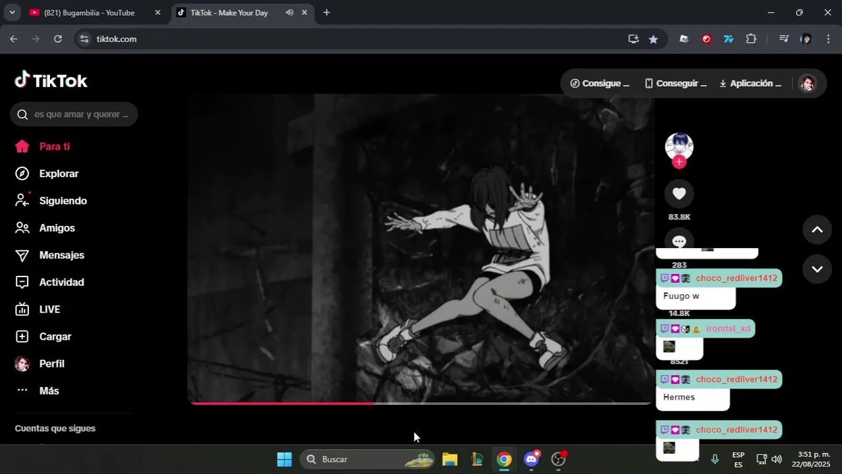Click the TikTok search field
This screenshot has width=842, height=474.
click(74, 115)
